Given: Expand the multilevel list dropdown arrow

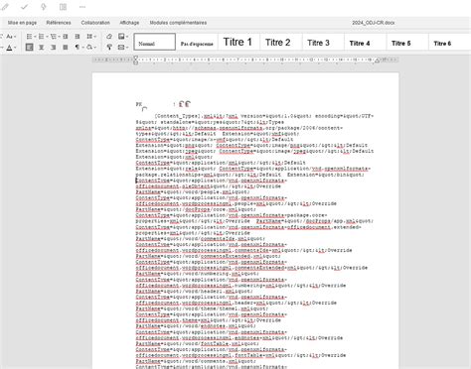Looking at the screenshot, I should pyautogui.click(x=59, y=37).
